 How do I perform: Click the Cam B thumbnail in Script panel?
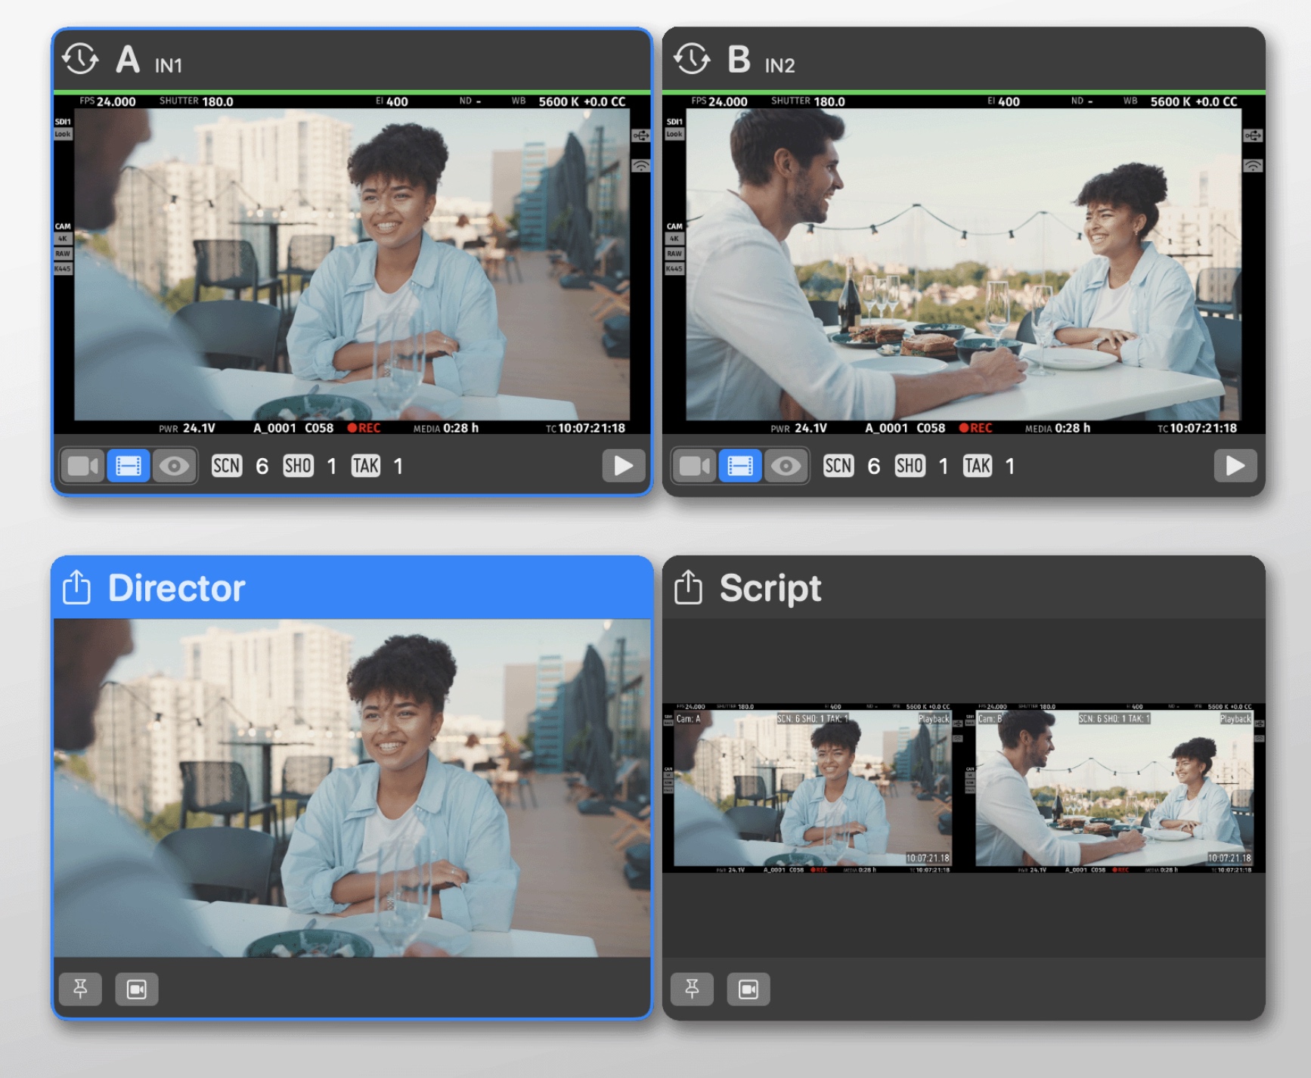[x=1114, y=788]
